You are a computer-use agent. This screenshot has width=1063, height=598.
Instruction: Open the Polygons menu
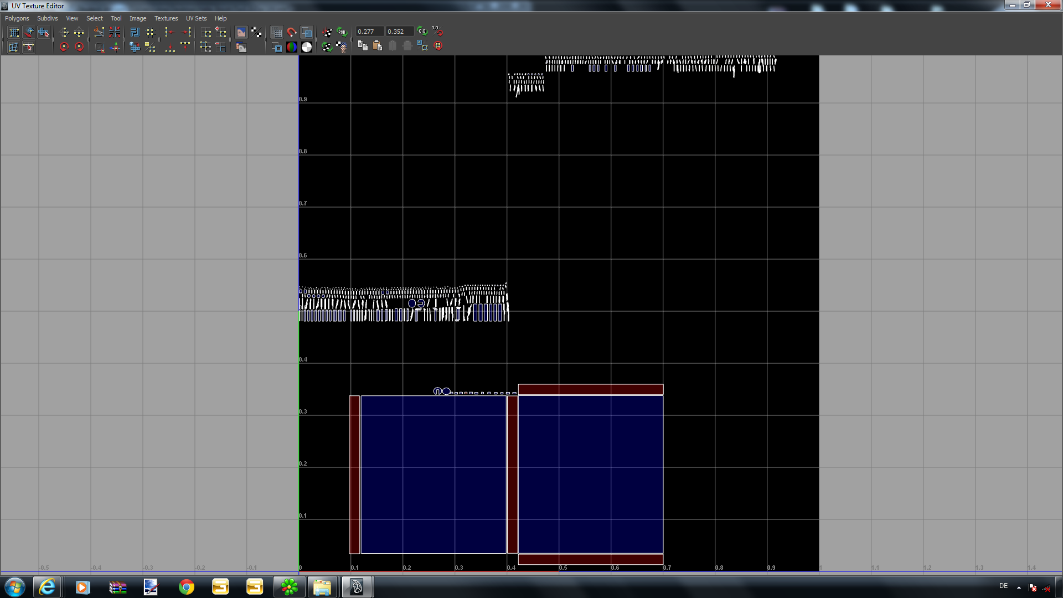[x=17, y=18]
